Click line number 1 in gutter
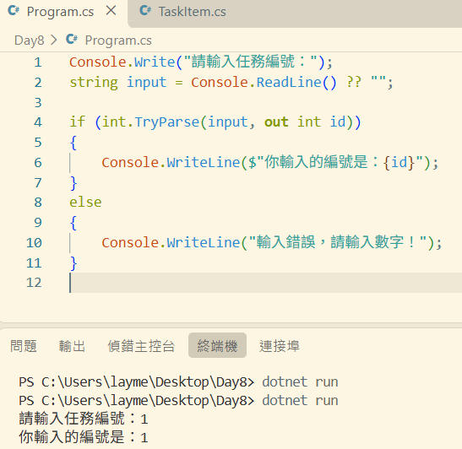This screenshot has height=449, width=462. click(x=38, y=62)
